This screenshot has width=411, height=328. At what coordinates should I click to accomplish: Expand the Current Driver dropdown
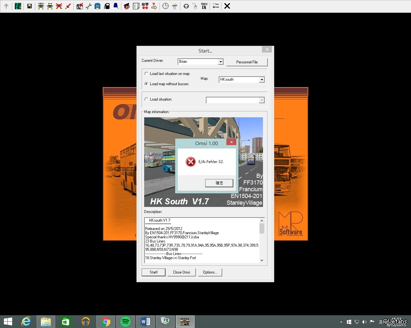coord(221,62)
